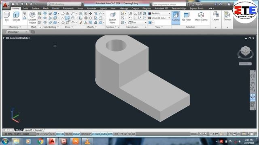
Task: Click the Undo arrow in quick access toolbar
Action: (x=36, y=4)
